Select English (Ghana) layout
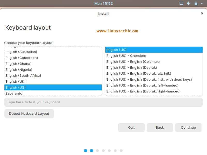This screenshot has width=207, height=155. 53,64
